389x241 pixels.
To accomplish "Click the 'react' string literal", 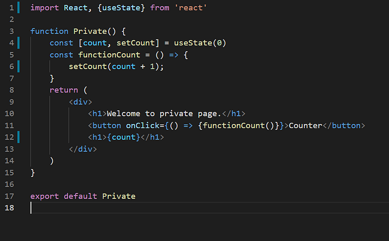I will pos(191,8).
